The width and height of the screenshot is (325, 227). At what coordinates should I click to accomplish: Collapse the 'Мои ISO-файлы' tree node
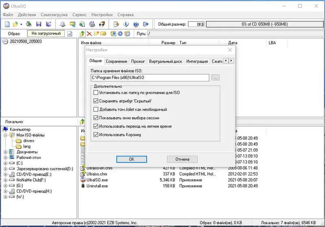tap(6, 135)
